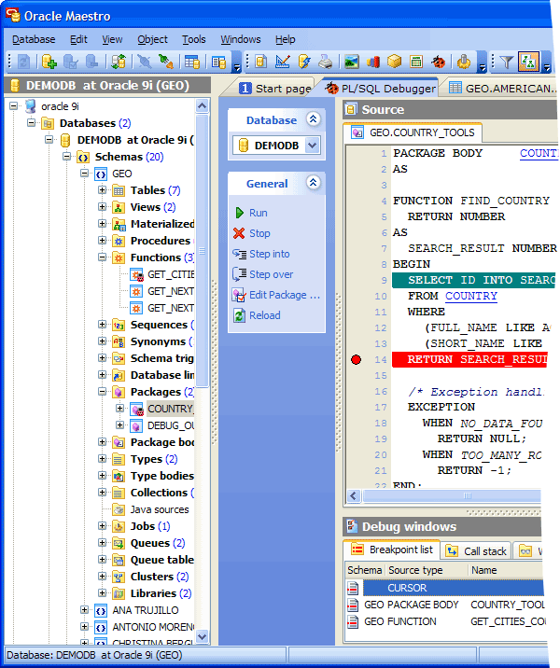Expand the Jobs (1) node
The width and height of the screenshot is (560, 668).
click(x=103, y=525)
